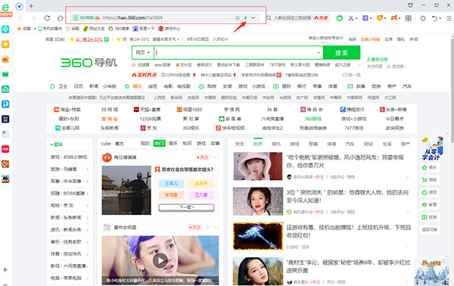454x286 pixels.
Task: Open the 网页 search type dropdown
Action: pyautogui.click(x=143, y=53)
